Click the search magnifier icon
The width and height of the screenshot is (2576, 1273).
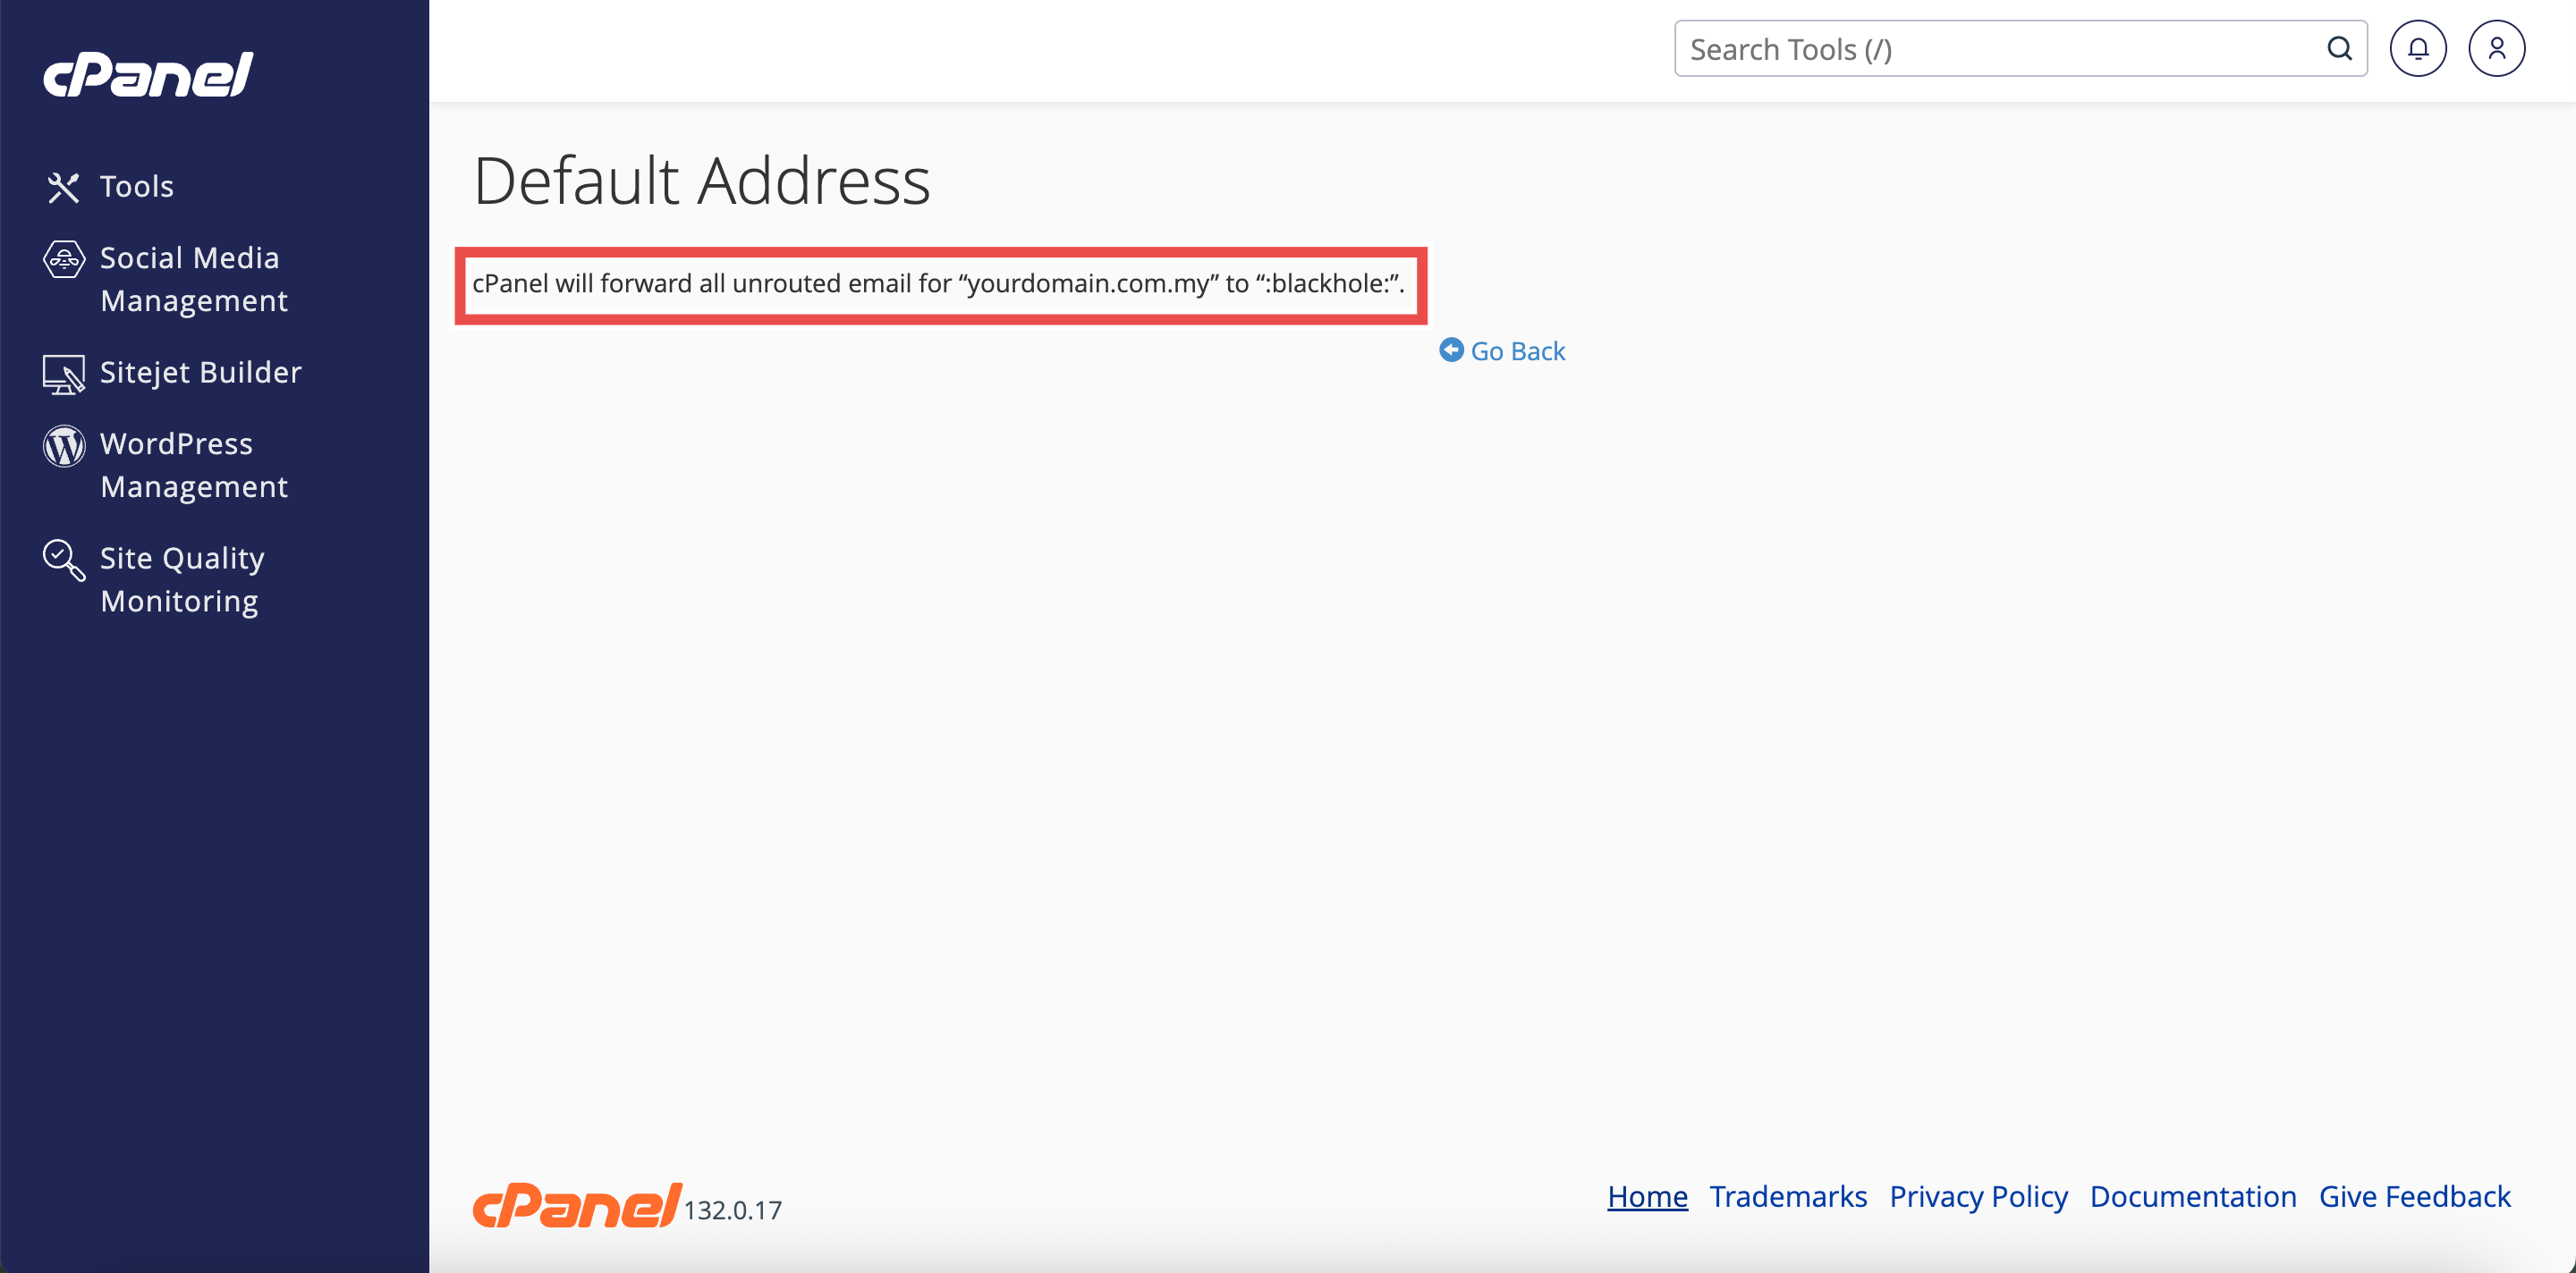pos(2339,49)
